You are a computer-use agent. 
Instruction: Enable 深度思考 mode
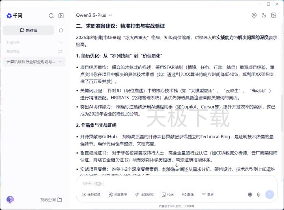tap(118, 195)
